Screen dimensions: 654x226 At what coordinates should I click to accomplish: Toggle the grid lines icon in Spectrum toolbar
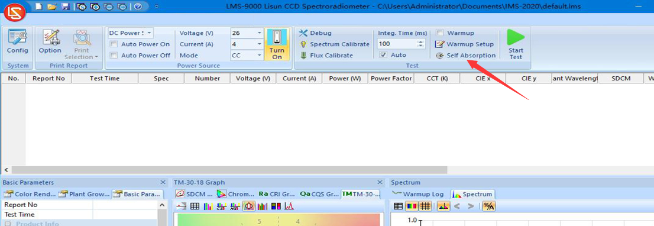[x=425, y=206]
